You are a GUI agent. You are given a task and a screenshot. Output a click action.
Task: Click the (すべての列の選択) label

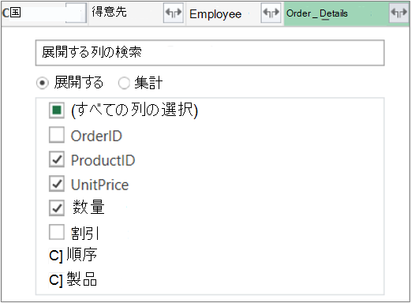point(134,110)
